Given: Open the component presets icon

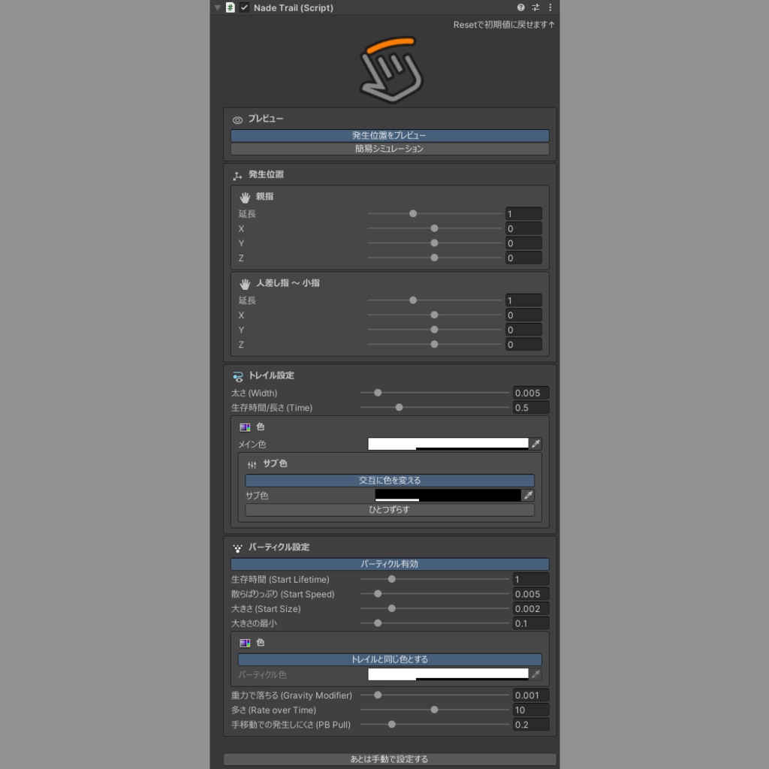Looking at the screenshot, I should tap(535, 8).
